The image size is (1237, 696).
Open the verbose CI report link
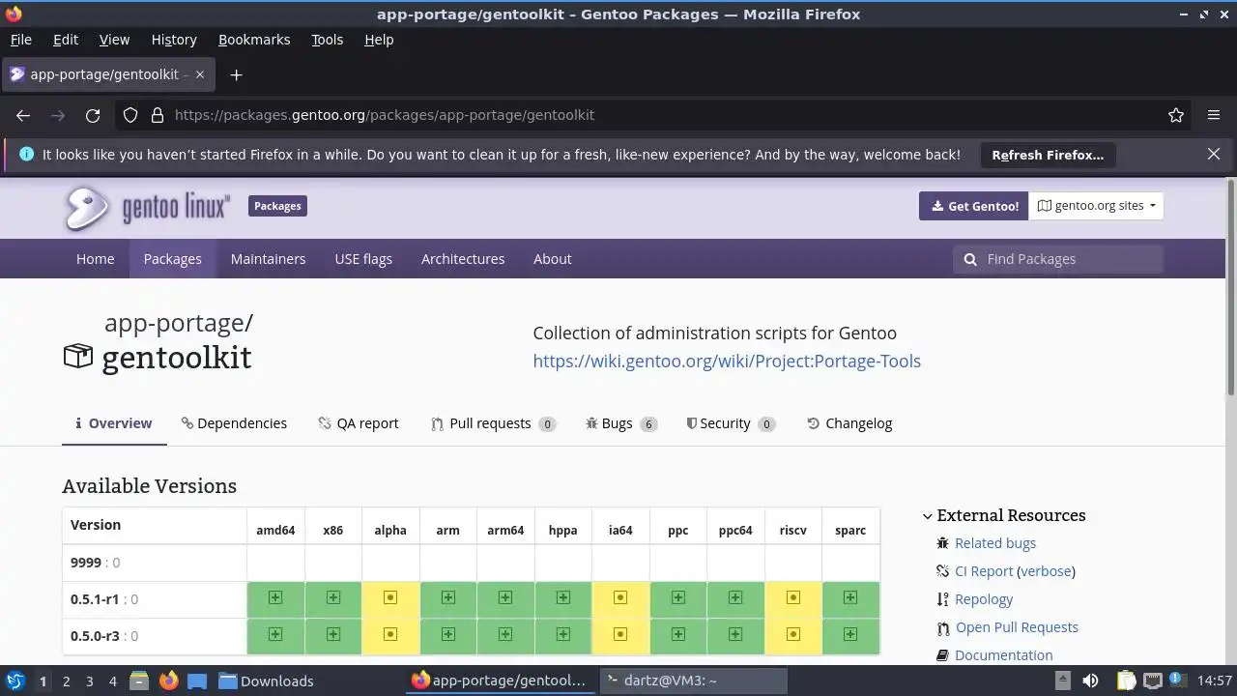tap(1046, 571)
